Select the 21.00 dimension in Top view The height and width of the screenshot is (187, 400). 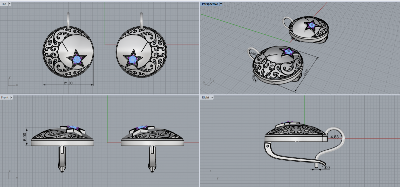click(x=68, y=83)
